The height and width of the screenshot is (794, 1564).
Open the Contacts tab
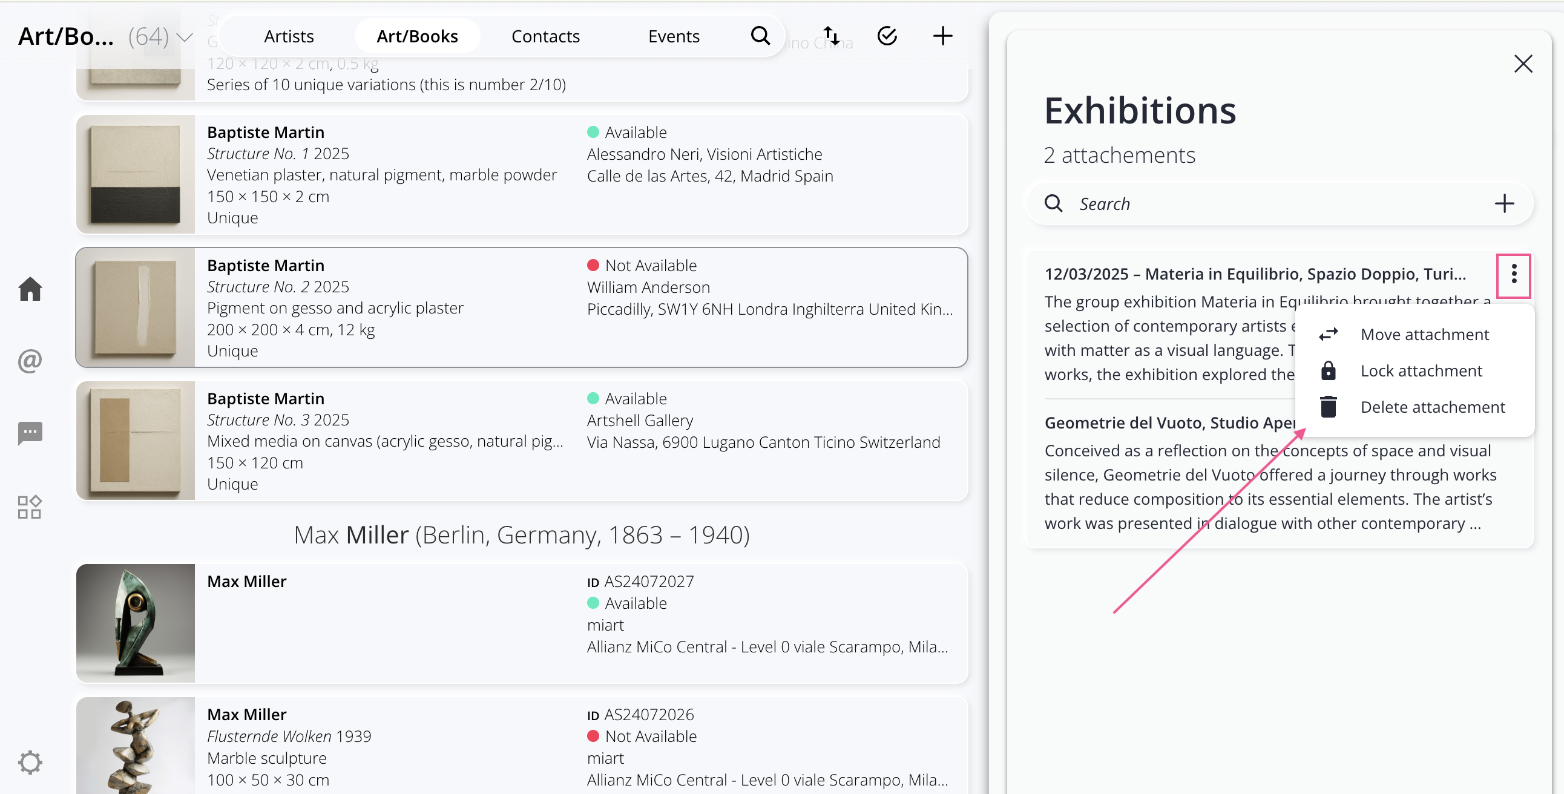(545, 36)
